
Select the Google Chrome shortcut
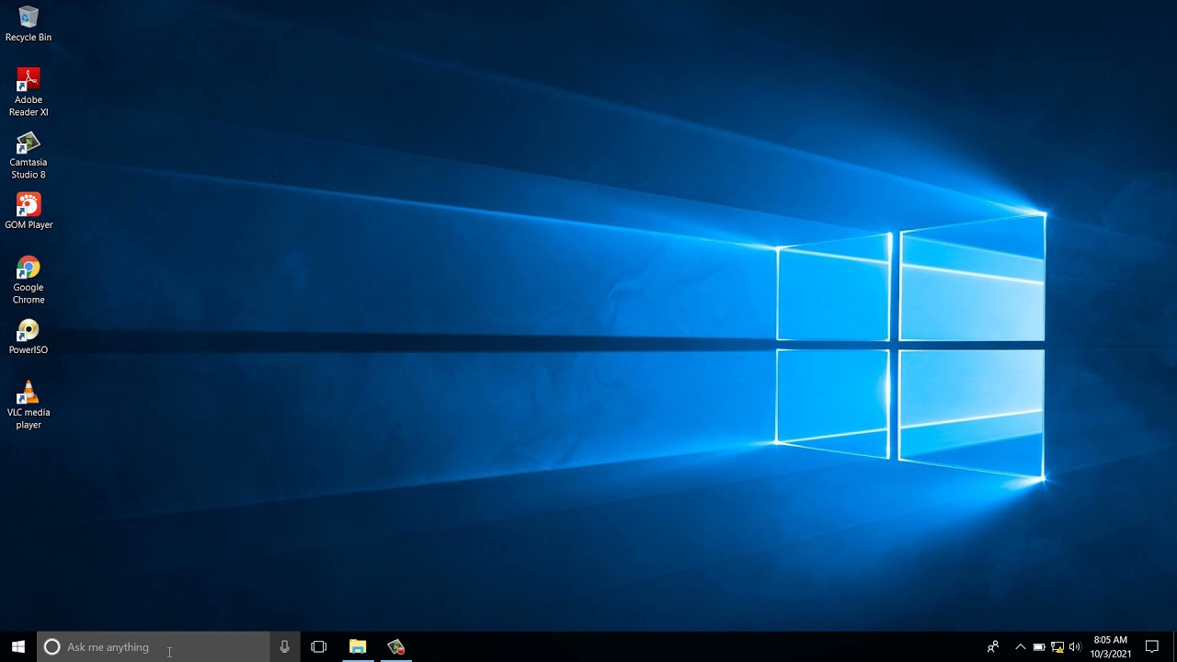[x=29, y=280]
